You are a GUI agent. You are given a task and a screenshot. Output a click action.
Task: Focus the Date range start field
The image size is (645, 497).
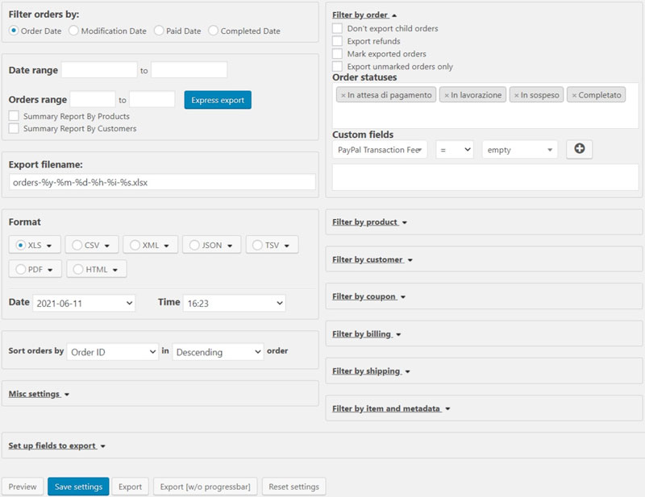[x=99, y=70]
